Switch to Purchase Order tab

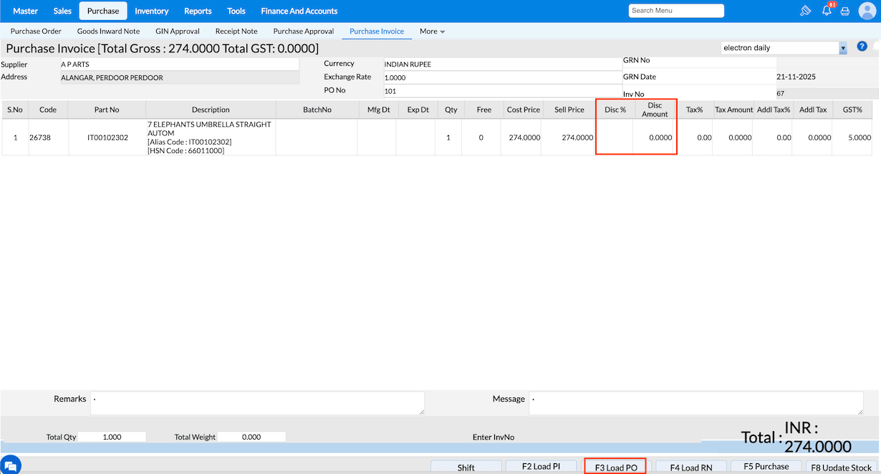[36, 32]
